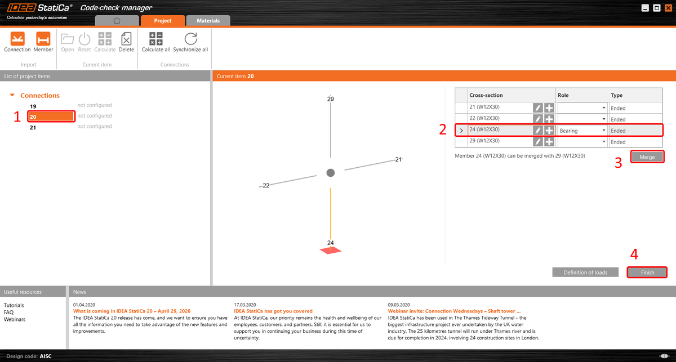Image resolution: width=676 pixels, height=362 pixels.
Task: Switch to the Project tab
Action: [163, 20]
